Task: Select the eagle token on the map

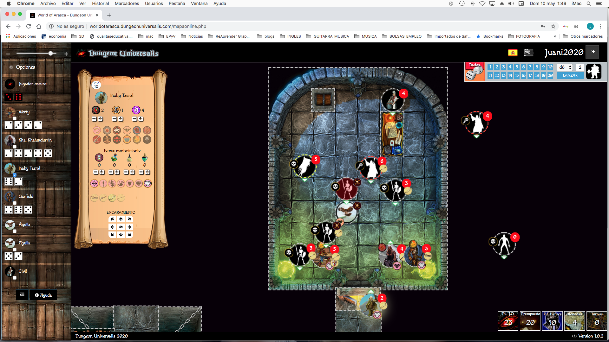Action: tap(347, 212)
